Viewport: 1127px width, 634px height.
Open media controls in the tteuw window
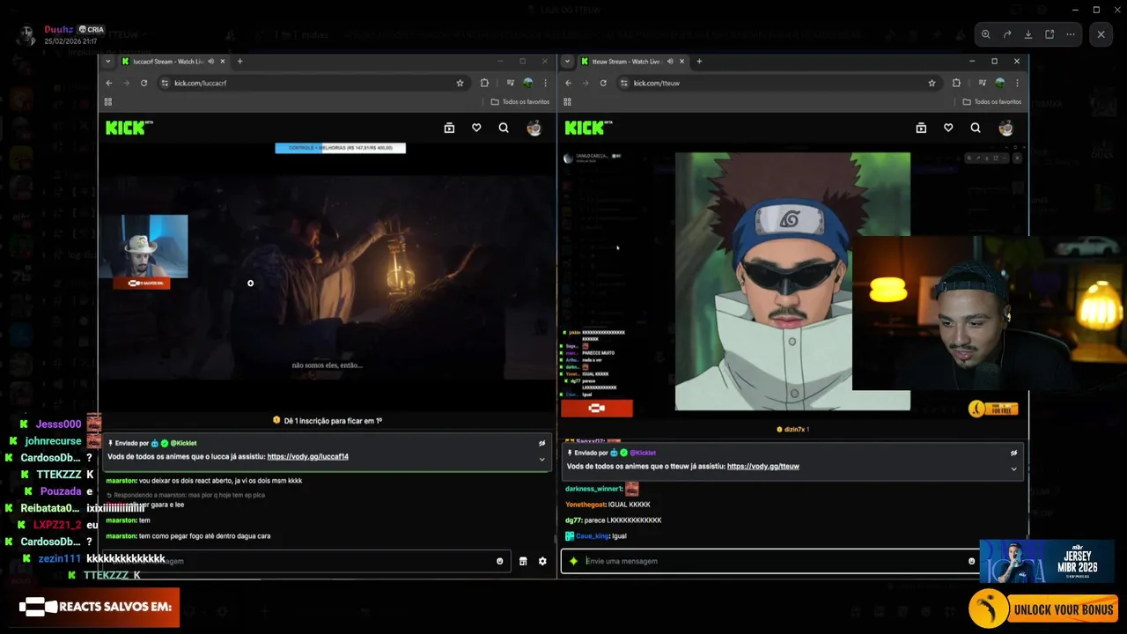pos(982,83)
